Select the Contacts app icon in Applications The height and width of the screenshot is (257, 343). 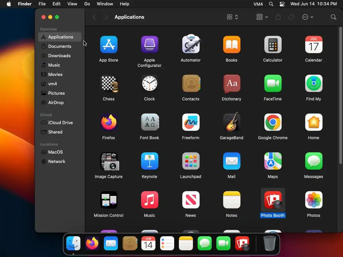coord(191,83)
